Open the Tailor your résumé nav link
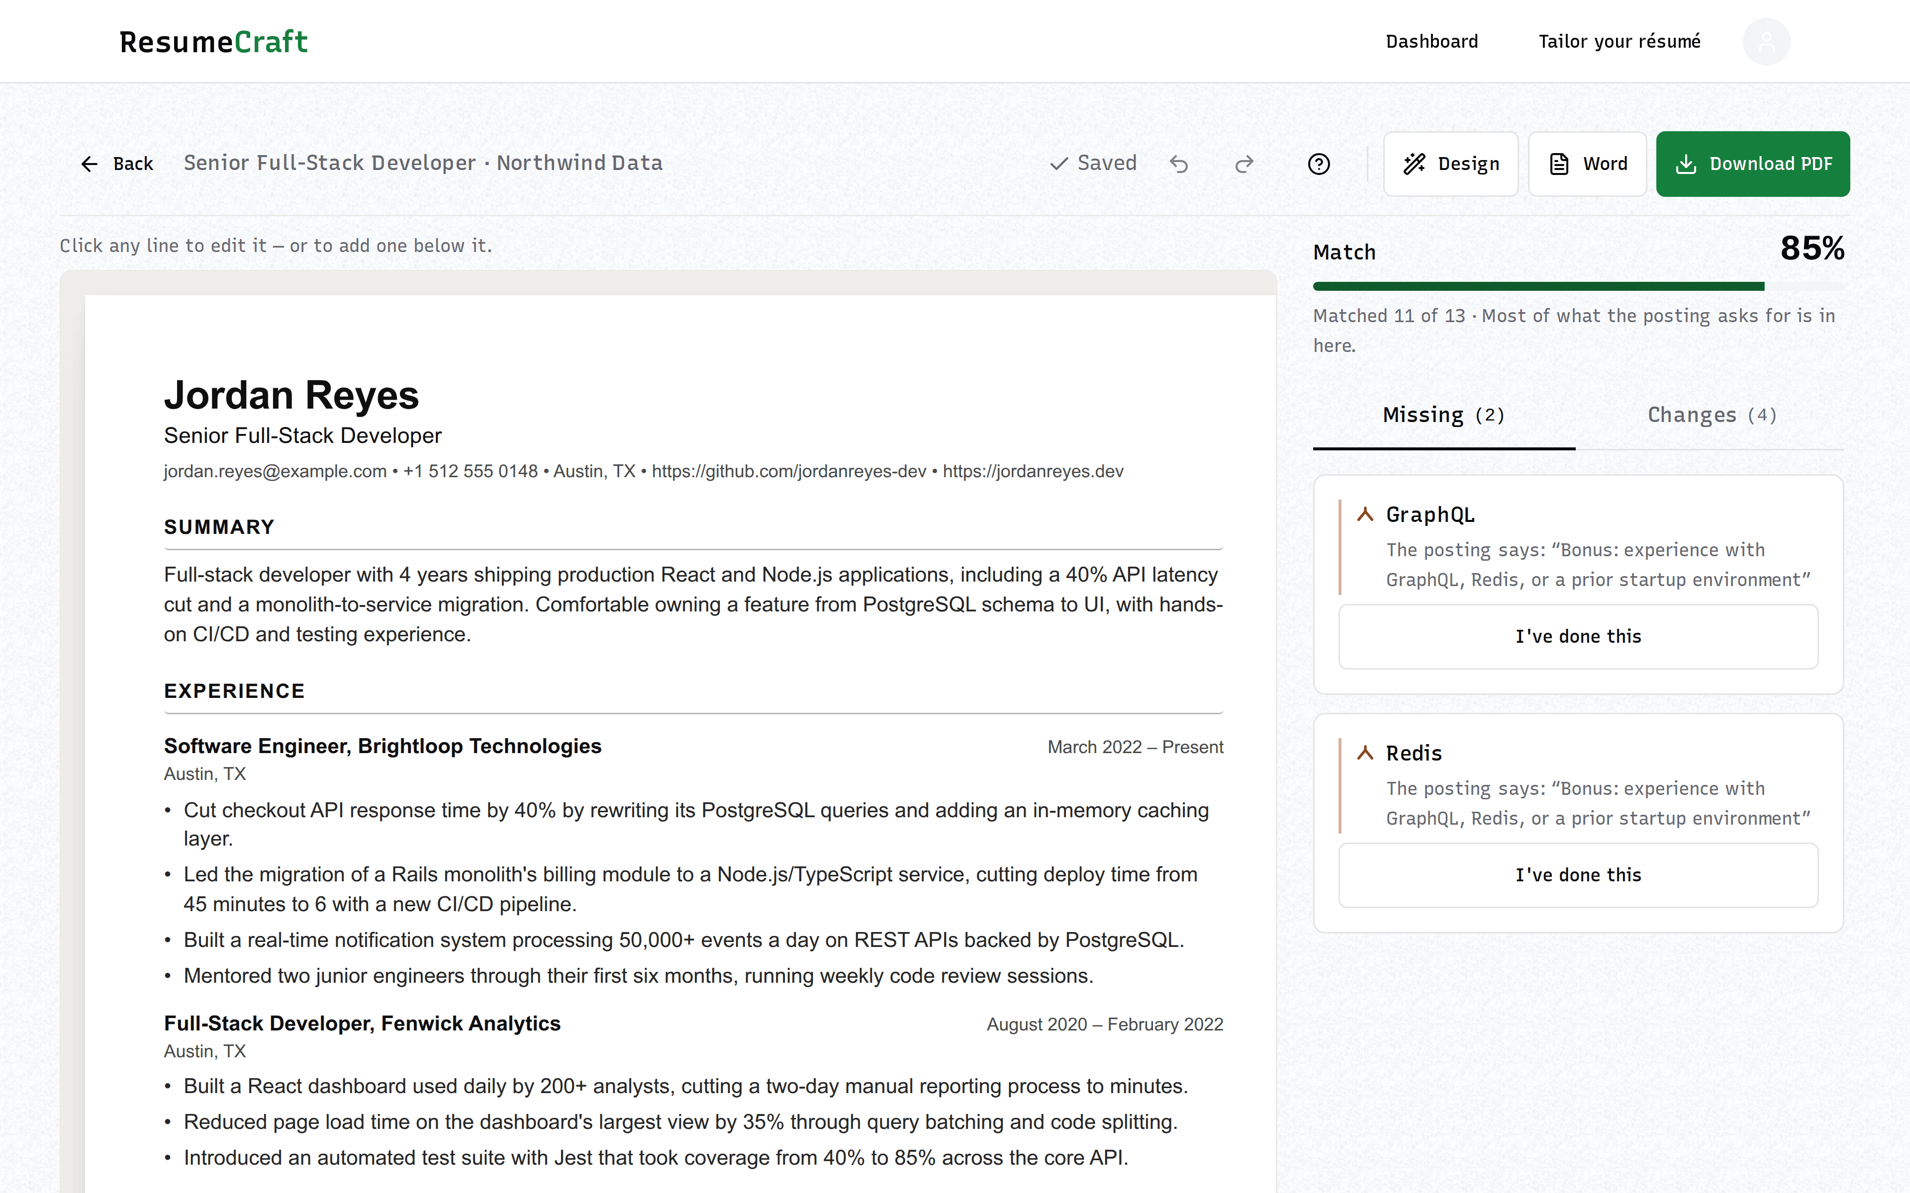This screenshot has width=1910, height=1193. click(x=1620, y=42)
